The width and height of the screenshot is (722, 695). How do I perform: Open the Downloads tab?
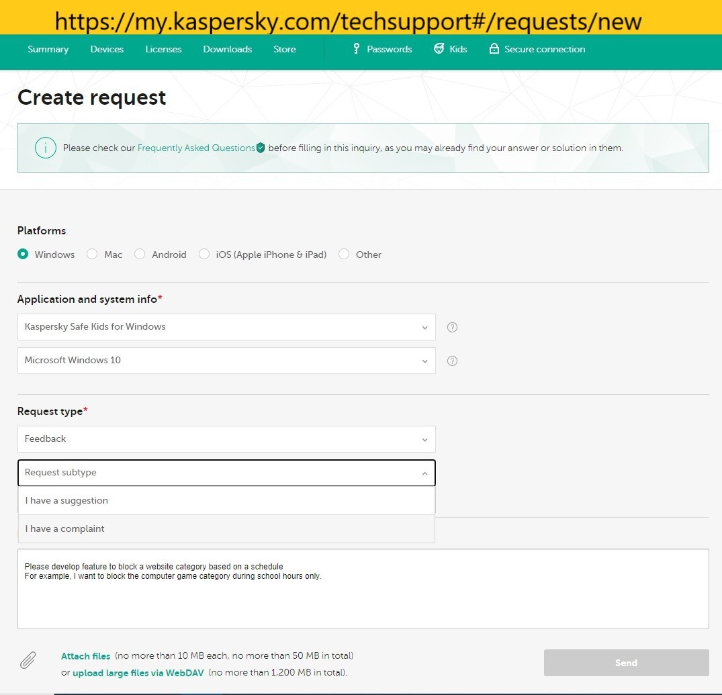click(x=228, y=49)
